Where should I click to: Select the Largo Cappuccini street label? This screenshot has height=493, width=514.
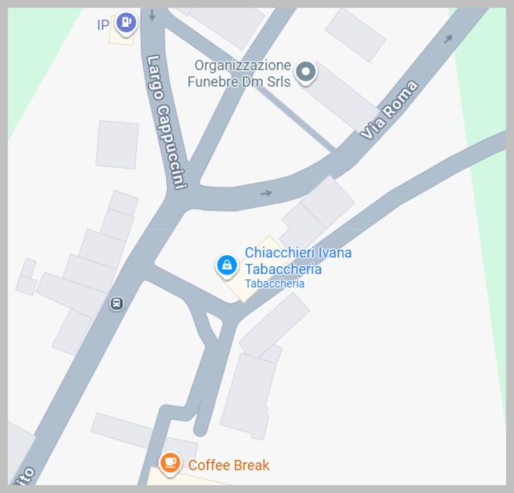[x=166, y=122]
